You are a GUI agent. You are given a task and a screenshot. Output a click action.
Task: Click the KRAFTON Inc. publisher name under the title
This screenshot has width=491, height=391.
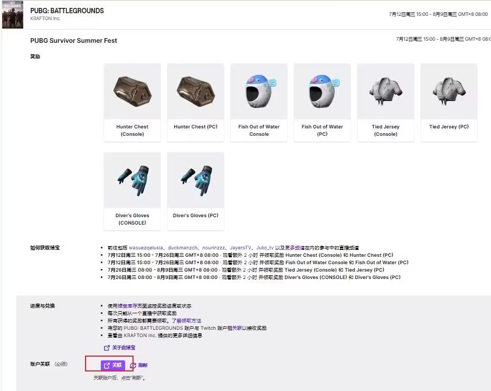pos(45,18)
